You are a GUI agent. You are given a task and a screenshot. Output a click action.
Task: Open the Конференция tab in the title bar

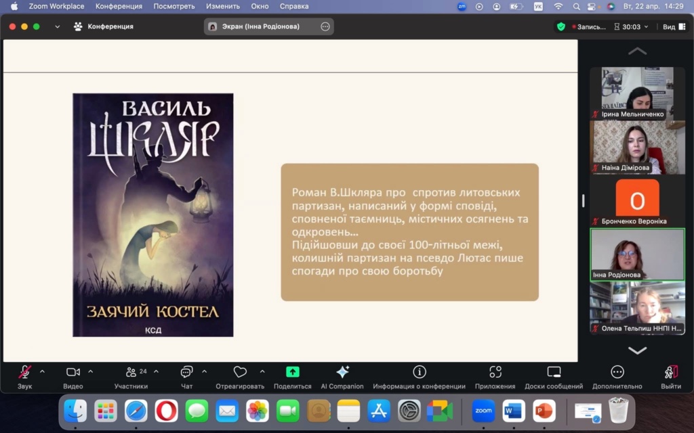pyautogui.click(x=104, y=26)
